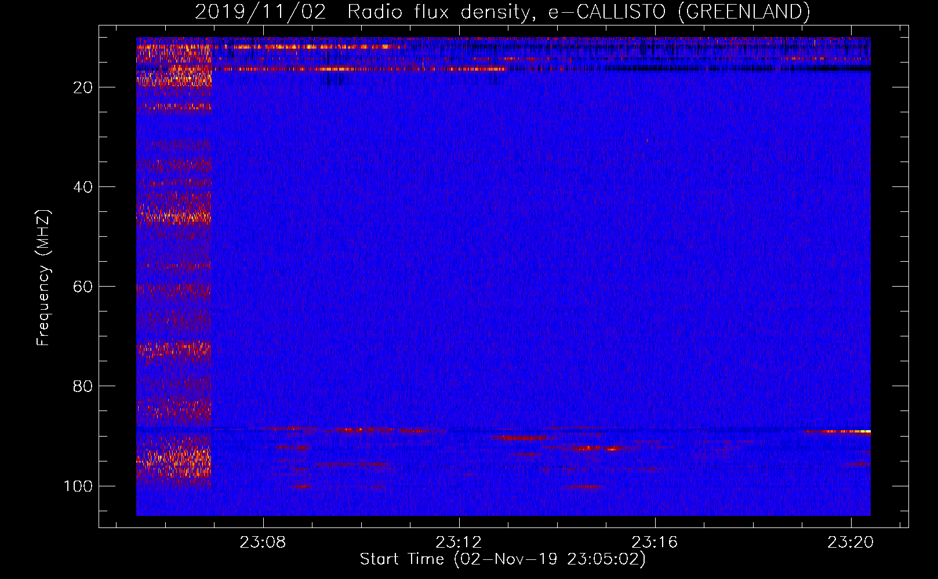The image size is (938, 579).
Task: Click the time tick label '23:16'
Action: point(655,543)
